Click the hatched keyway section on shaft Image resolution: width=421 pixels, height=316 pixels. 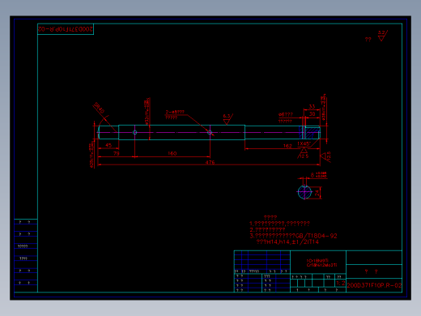[x=311, y=133]
